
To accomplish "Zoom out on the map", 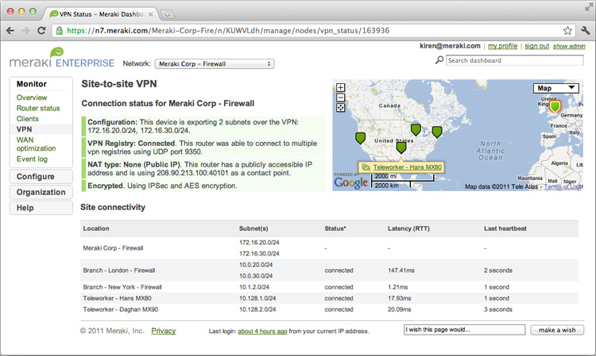I will (341, 98).
